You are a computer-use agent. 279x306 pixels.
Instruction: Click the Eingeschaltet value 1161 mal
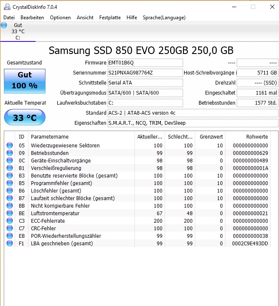tap(258, 93)
